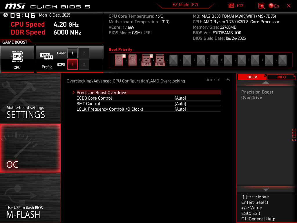This screenshot has height=223, width=297.
Task: Change language with the En globe icon
Action: [x=274, y=6]
